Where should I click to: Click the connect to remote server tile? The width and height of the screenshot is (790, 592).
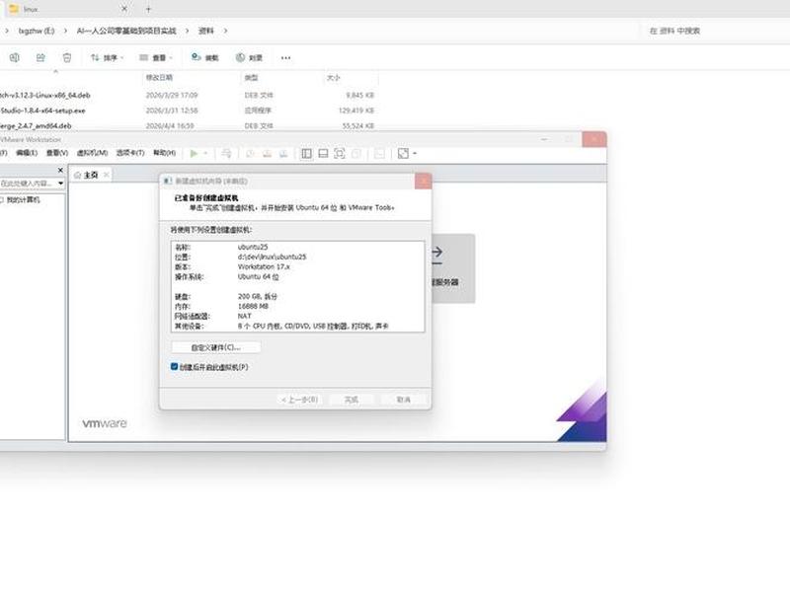(x=453, y=267)
